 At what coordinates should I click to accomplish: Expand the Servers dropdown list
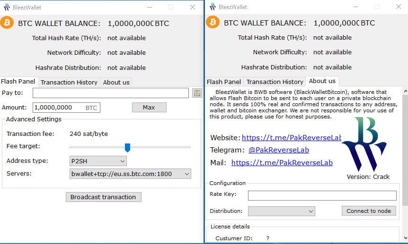coord(130,174)
